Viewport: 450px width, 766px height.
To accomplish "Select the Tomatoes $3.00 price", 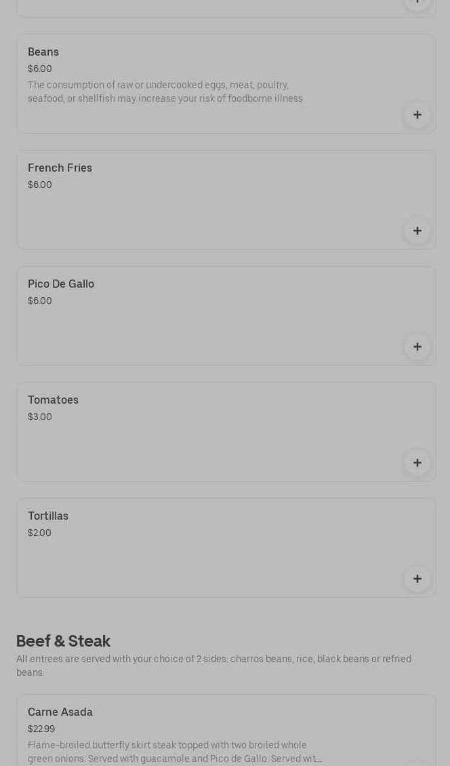I will click(x=39, y=417).
